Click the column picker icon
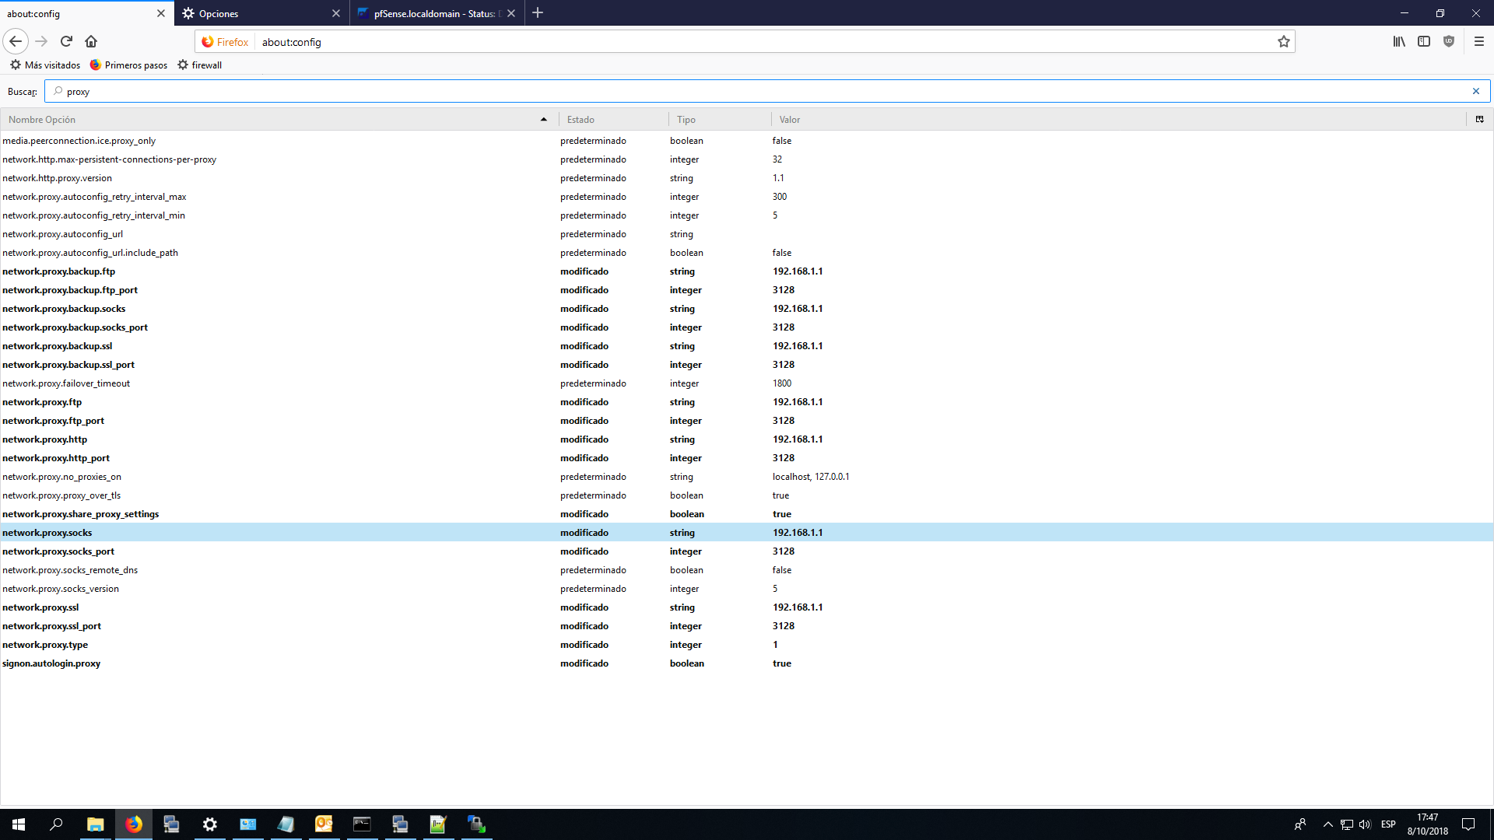Screen dimensions: 1494x840 pos(1479,119)
